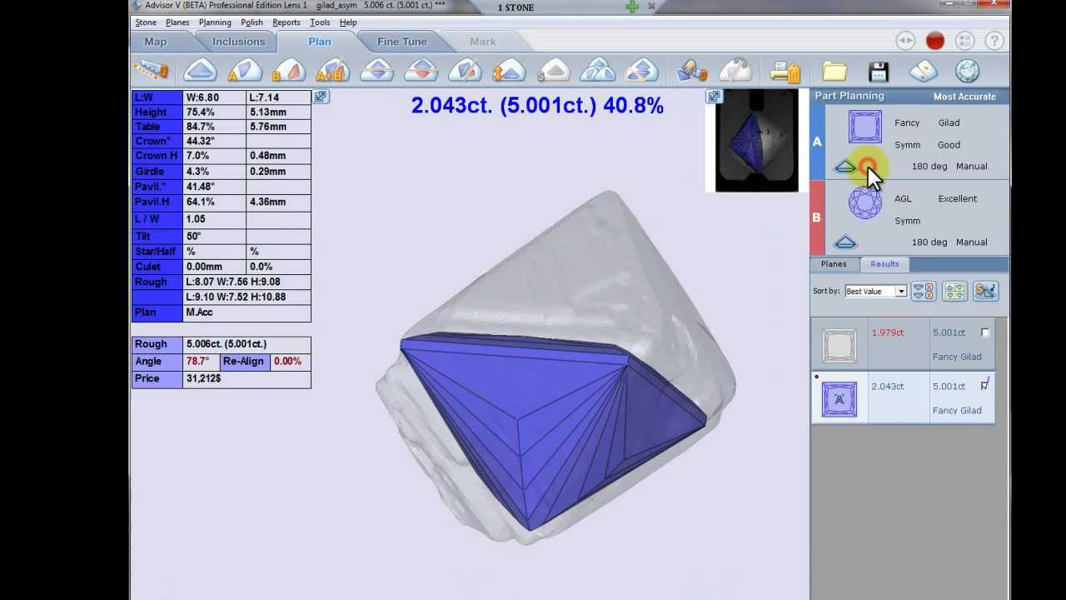Screen dimensions: 1066x600
Task: Tick the checkbox of the 1.979ct result
Action: click(985, 332)
